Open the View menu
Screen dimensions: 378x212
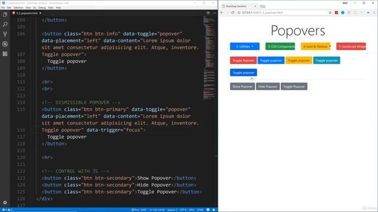[x=28, y=8]
